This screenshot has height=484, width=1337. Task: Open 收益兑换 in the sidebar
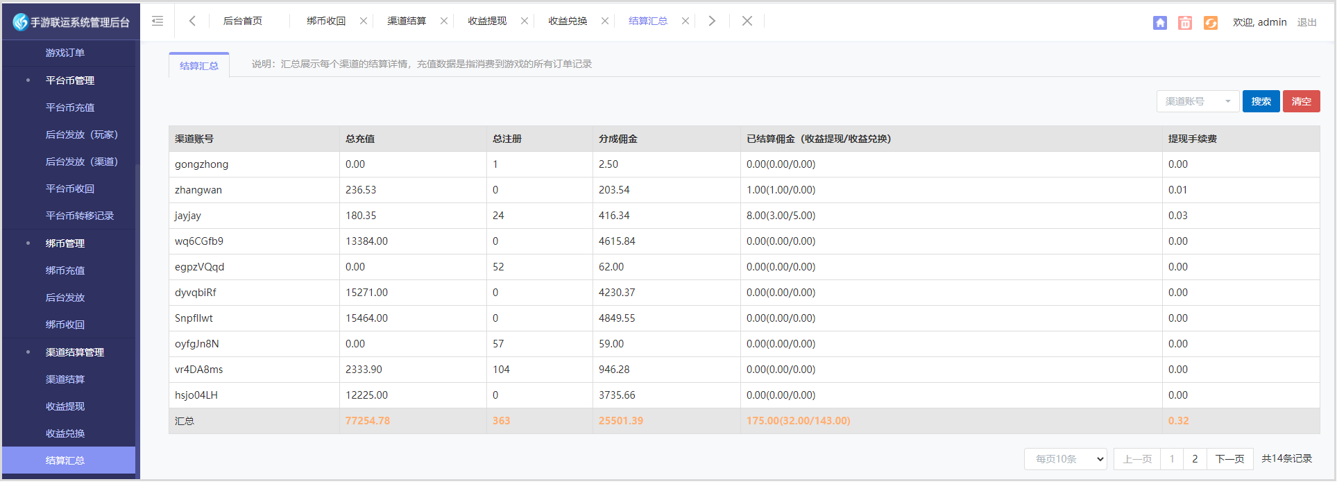pos(65,433)
